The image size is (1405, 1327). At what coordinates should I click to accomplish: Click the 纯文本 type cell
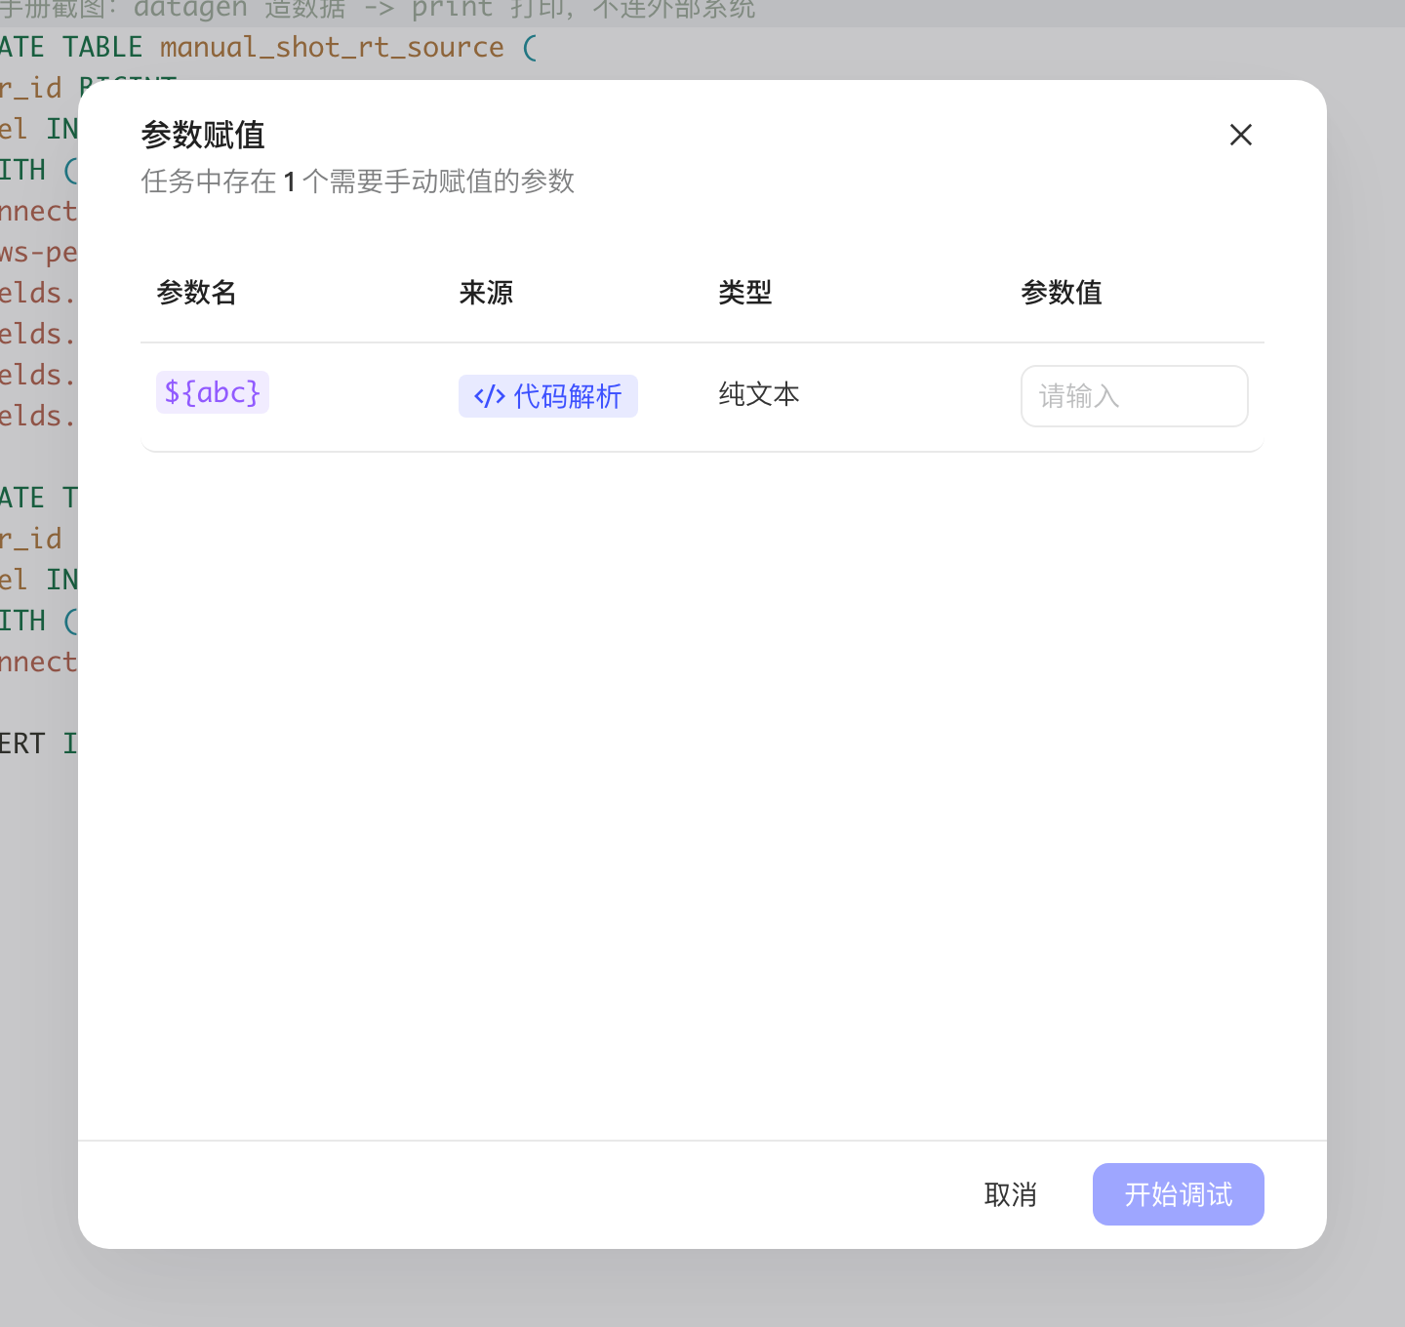(x=759, y=394)
